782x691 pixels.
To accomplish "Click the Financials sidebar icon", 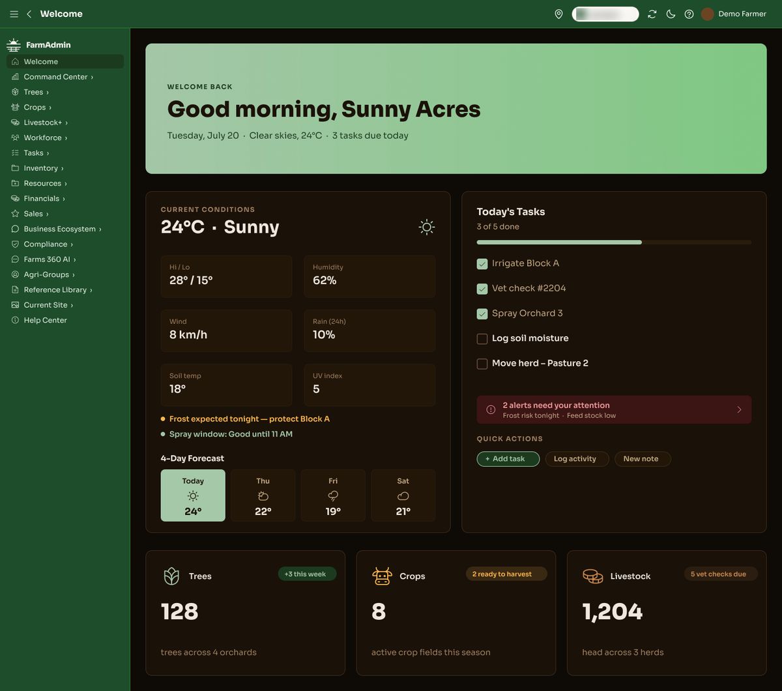I will click(16, 198).
